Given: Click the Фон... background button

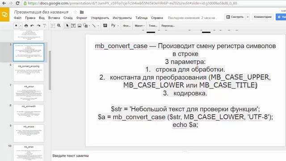Looking at the screenshot, I should (126, 26).
